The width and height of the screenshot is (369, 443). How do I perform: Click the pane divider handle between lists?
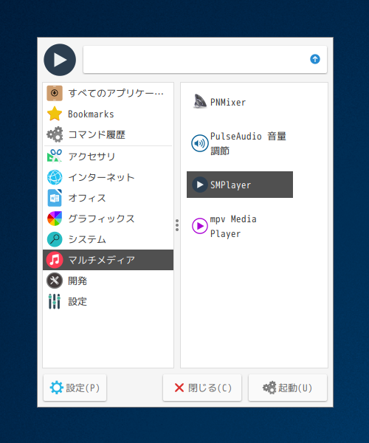click(177, 225)
